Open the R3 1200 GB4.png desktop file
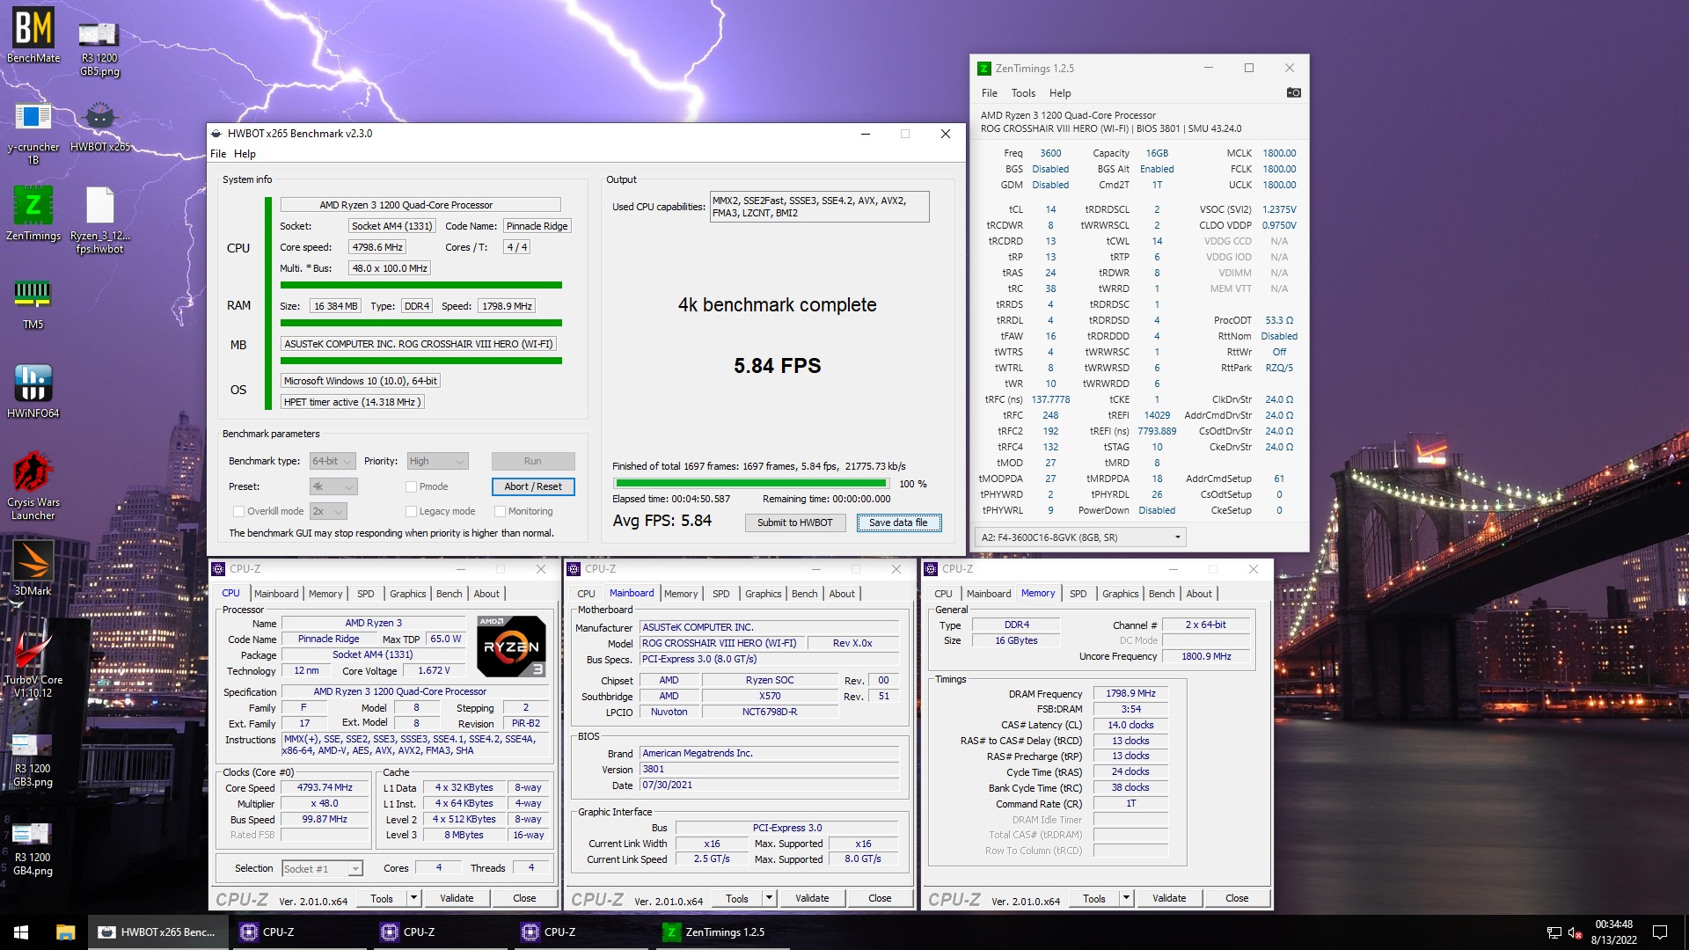Viewport: 1689px width, 950px height. point(33,848)
